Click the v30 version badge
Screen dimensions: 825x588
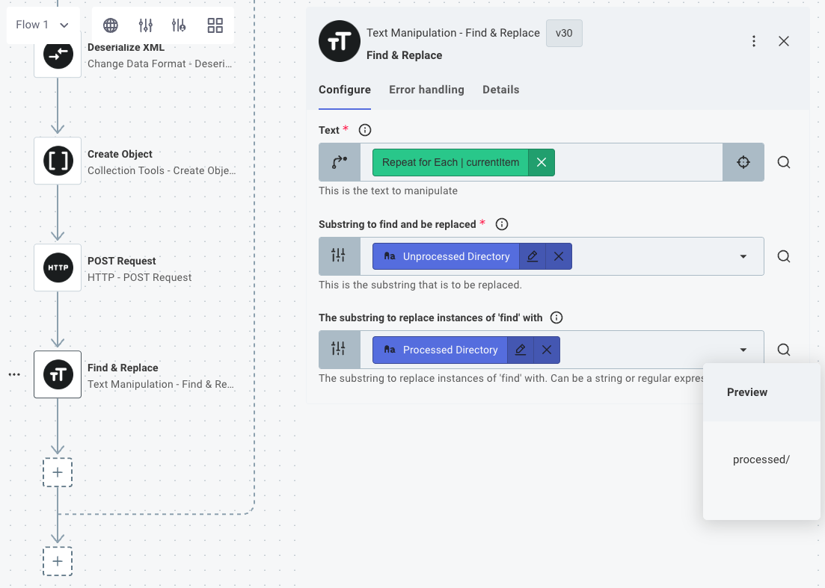pos(564,34)
